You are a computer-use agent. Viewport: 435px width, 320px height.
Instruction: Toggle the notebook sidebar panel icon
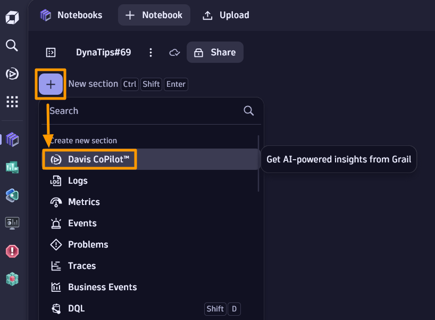point(51,52)
